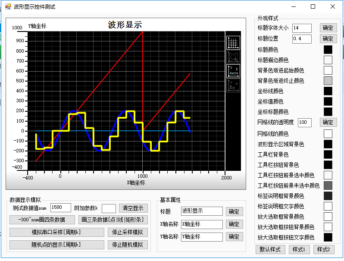This screenshot has height=261, width=344.
Task: Minimize the 波形显示控件测试 window
Action: (x=294, y=6)
